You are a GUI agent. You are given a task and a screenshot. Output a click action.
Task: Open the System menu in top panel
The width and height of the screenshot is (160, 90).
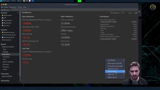(19, 1)
